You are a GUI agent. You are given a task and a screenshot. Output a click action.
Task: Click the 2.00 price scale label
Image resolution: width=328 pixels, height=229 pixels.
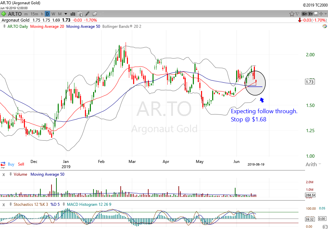coord(310,55)
